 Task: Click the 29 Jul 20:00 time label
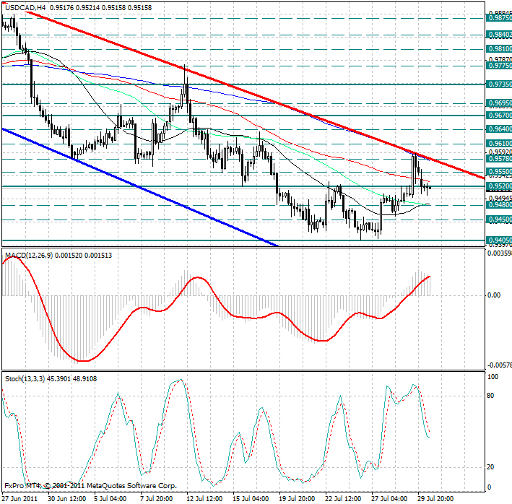435,498
